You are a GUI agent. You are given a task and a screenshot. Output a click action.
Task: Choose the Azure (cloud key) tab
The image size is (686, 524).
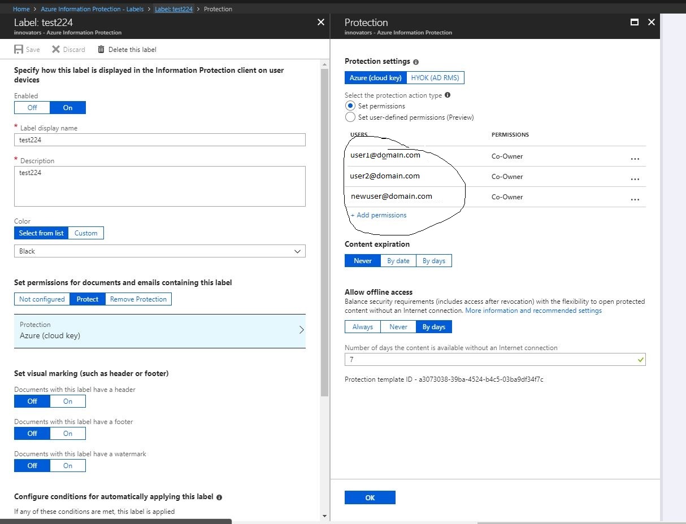[376, 78]
